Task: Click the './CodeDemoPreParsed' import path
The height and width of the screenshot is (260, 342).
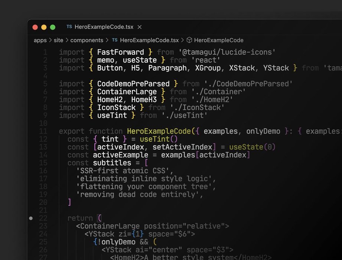Action: (248, 84)
